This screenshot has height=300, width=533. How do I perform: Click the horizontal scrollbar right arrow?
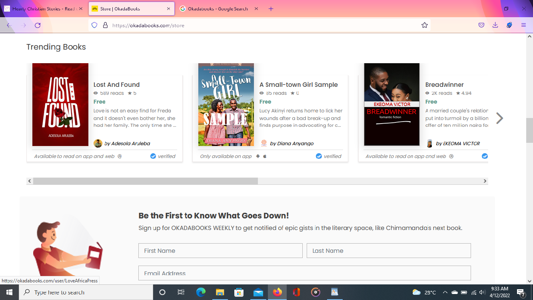[x=485, y=181]
